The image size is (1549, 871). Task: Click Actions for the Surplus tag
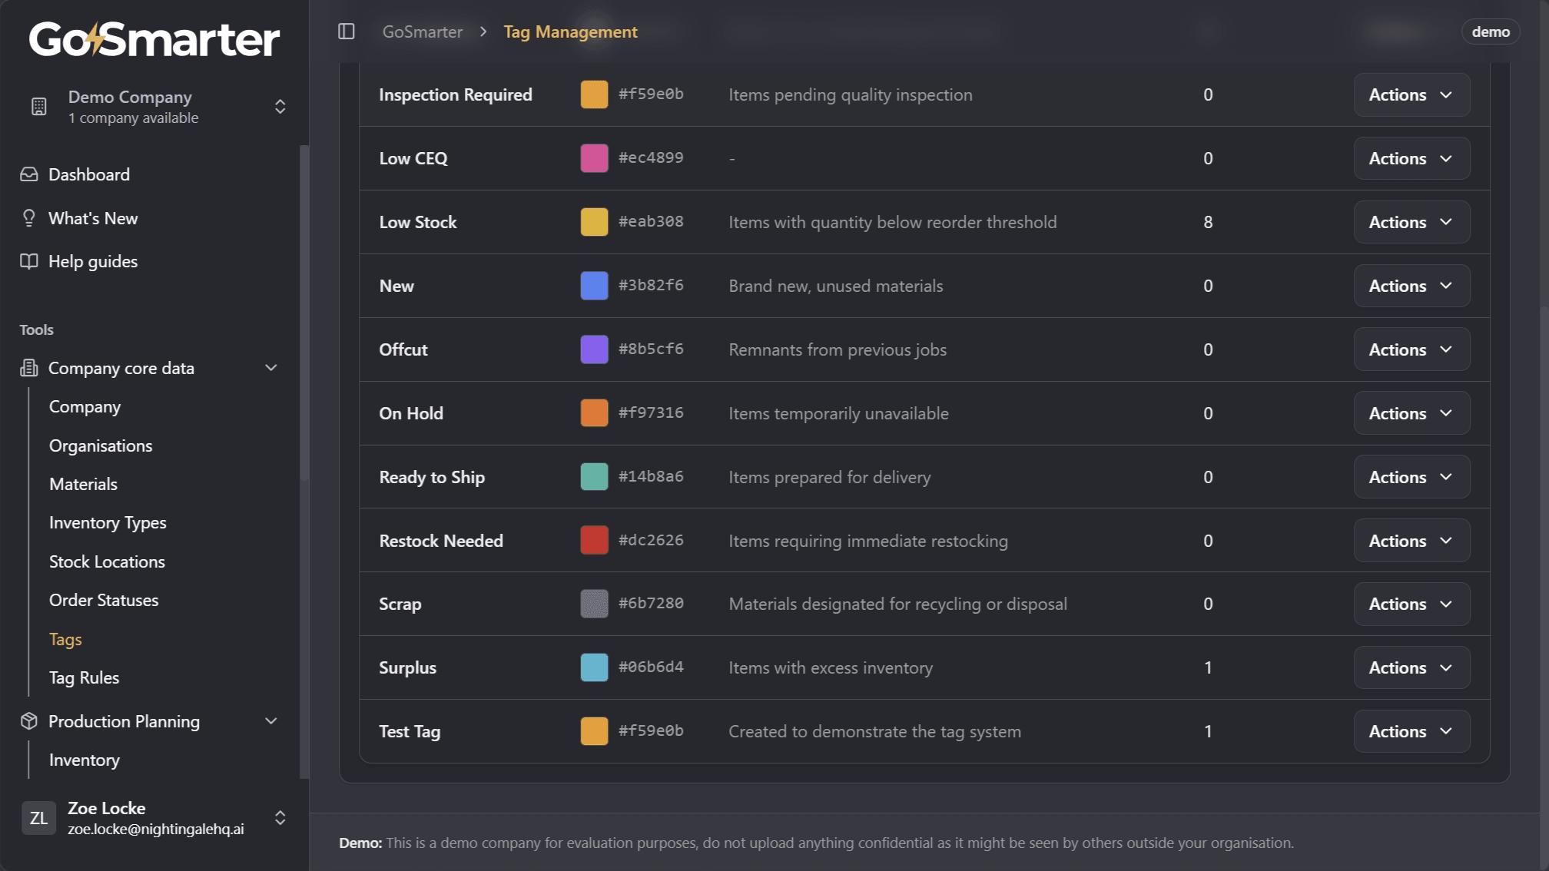coord(1411,667)
